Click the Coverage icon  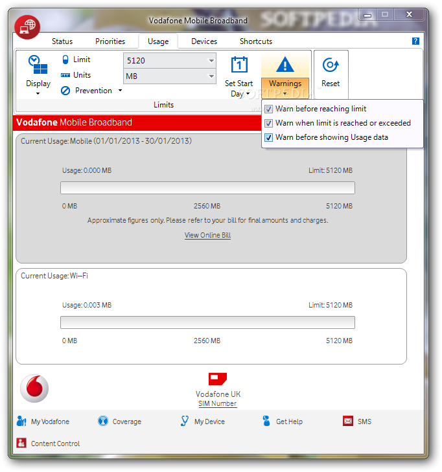click(x=103, y=421)
